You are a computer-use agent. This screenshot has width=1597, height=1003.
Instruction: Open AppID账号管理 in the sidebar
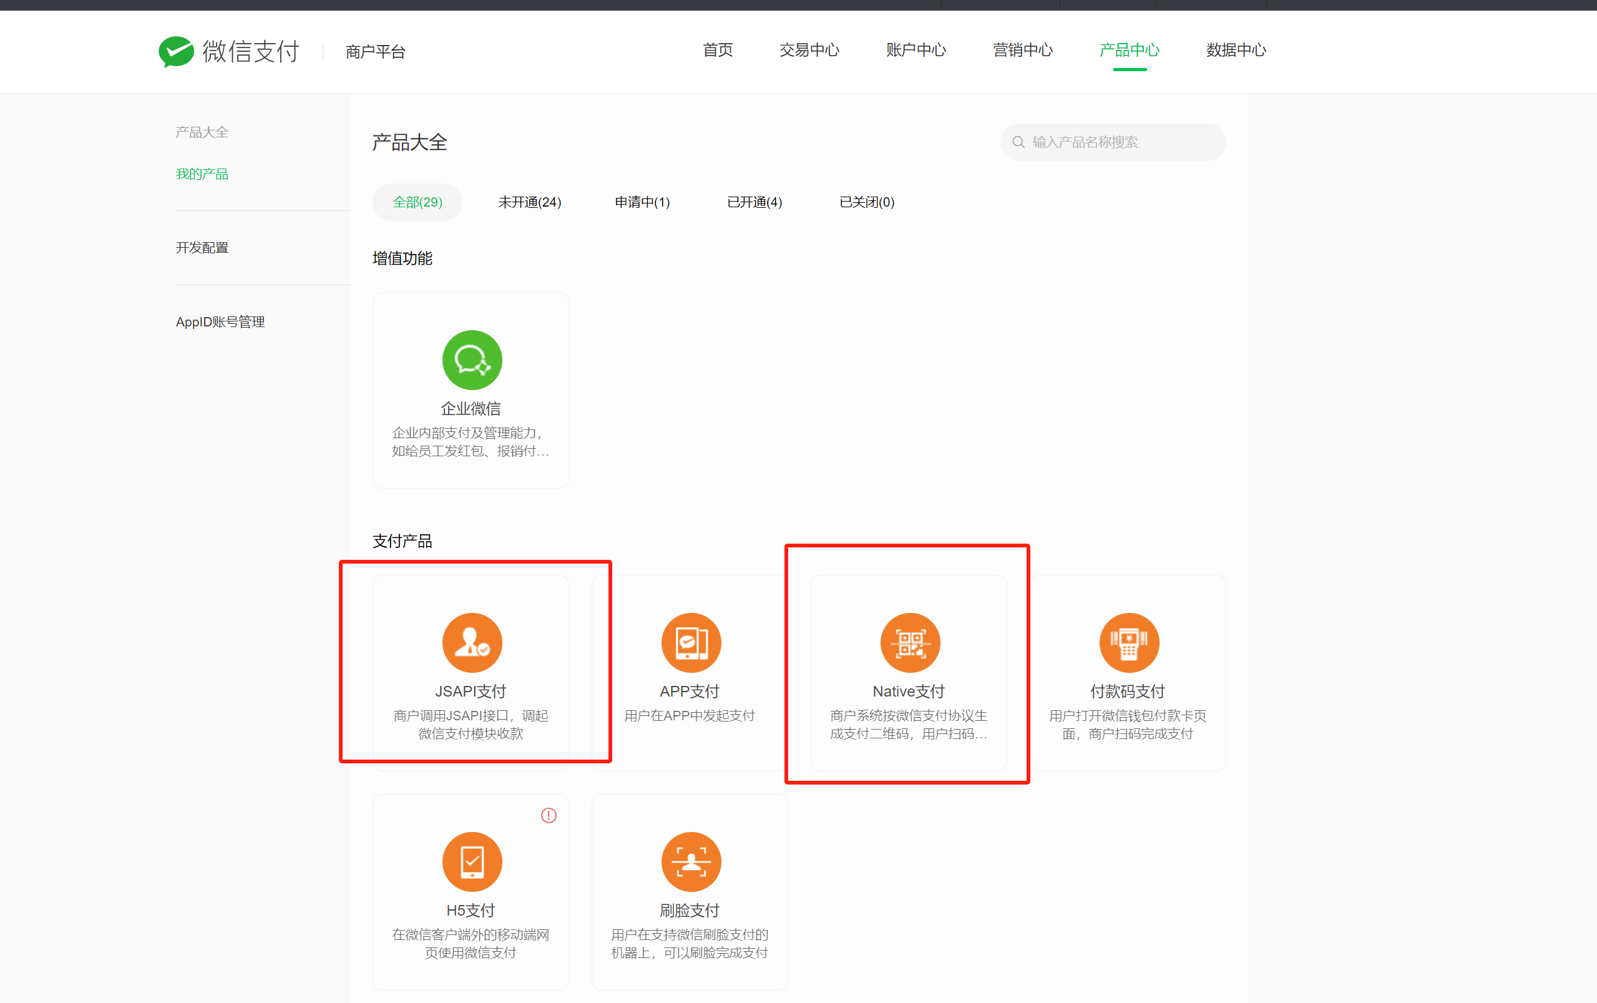[220, 321]
